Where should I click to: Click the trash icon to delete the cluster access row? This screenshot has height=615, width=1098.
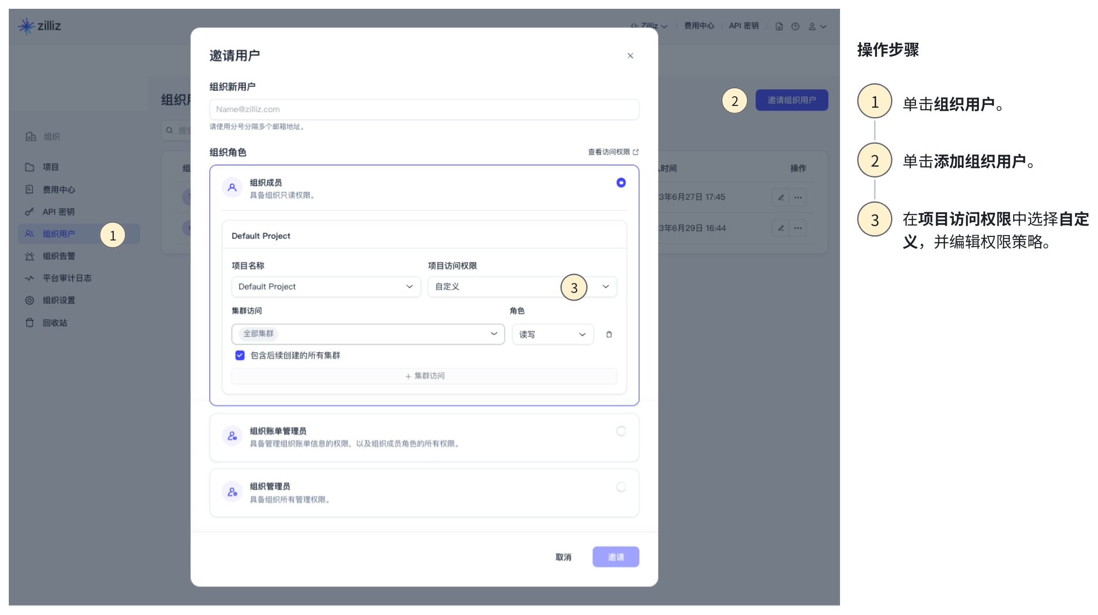click(609, 335)
